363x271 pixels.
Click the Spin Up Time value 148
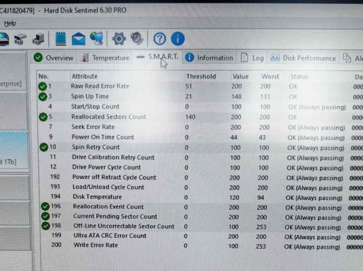pyautogui.click(x=236, y=97)
